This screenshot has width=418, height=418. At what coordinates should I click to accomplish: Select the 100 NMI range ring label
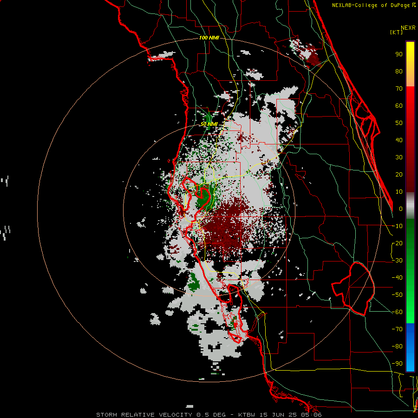[209, 38]
